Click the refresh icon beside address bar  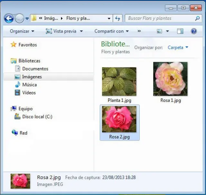pos(117,18)
